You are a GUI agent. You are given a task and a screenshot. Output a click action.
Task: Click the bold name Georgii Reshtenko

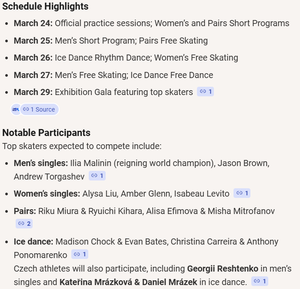tap(223, 269)
